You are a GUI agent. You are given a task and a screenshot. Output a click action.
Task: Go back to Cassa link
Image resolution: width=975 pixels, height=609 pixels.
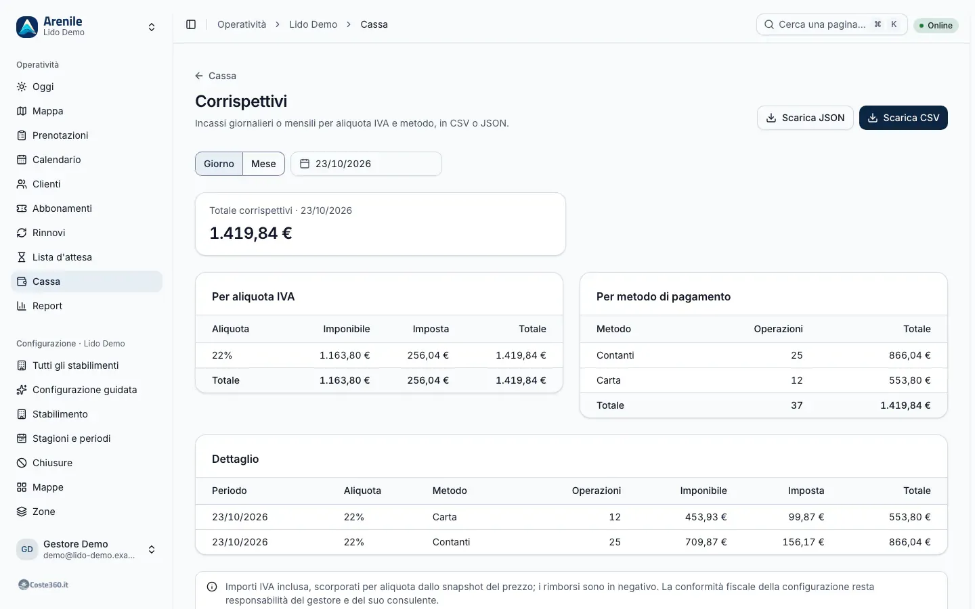[215, 76]
